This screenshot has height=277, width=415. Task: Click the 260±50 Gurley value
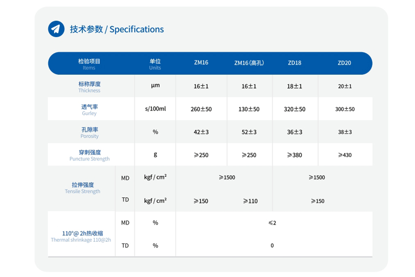(x=201, y=109)
